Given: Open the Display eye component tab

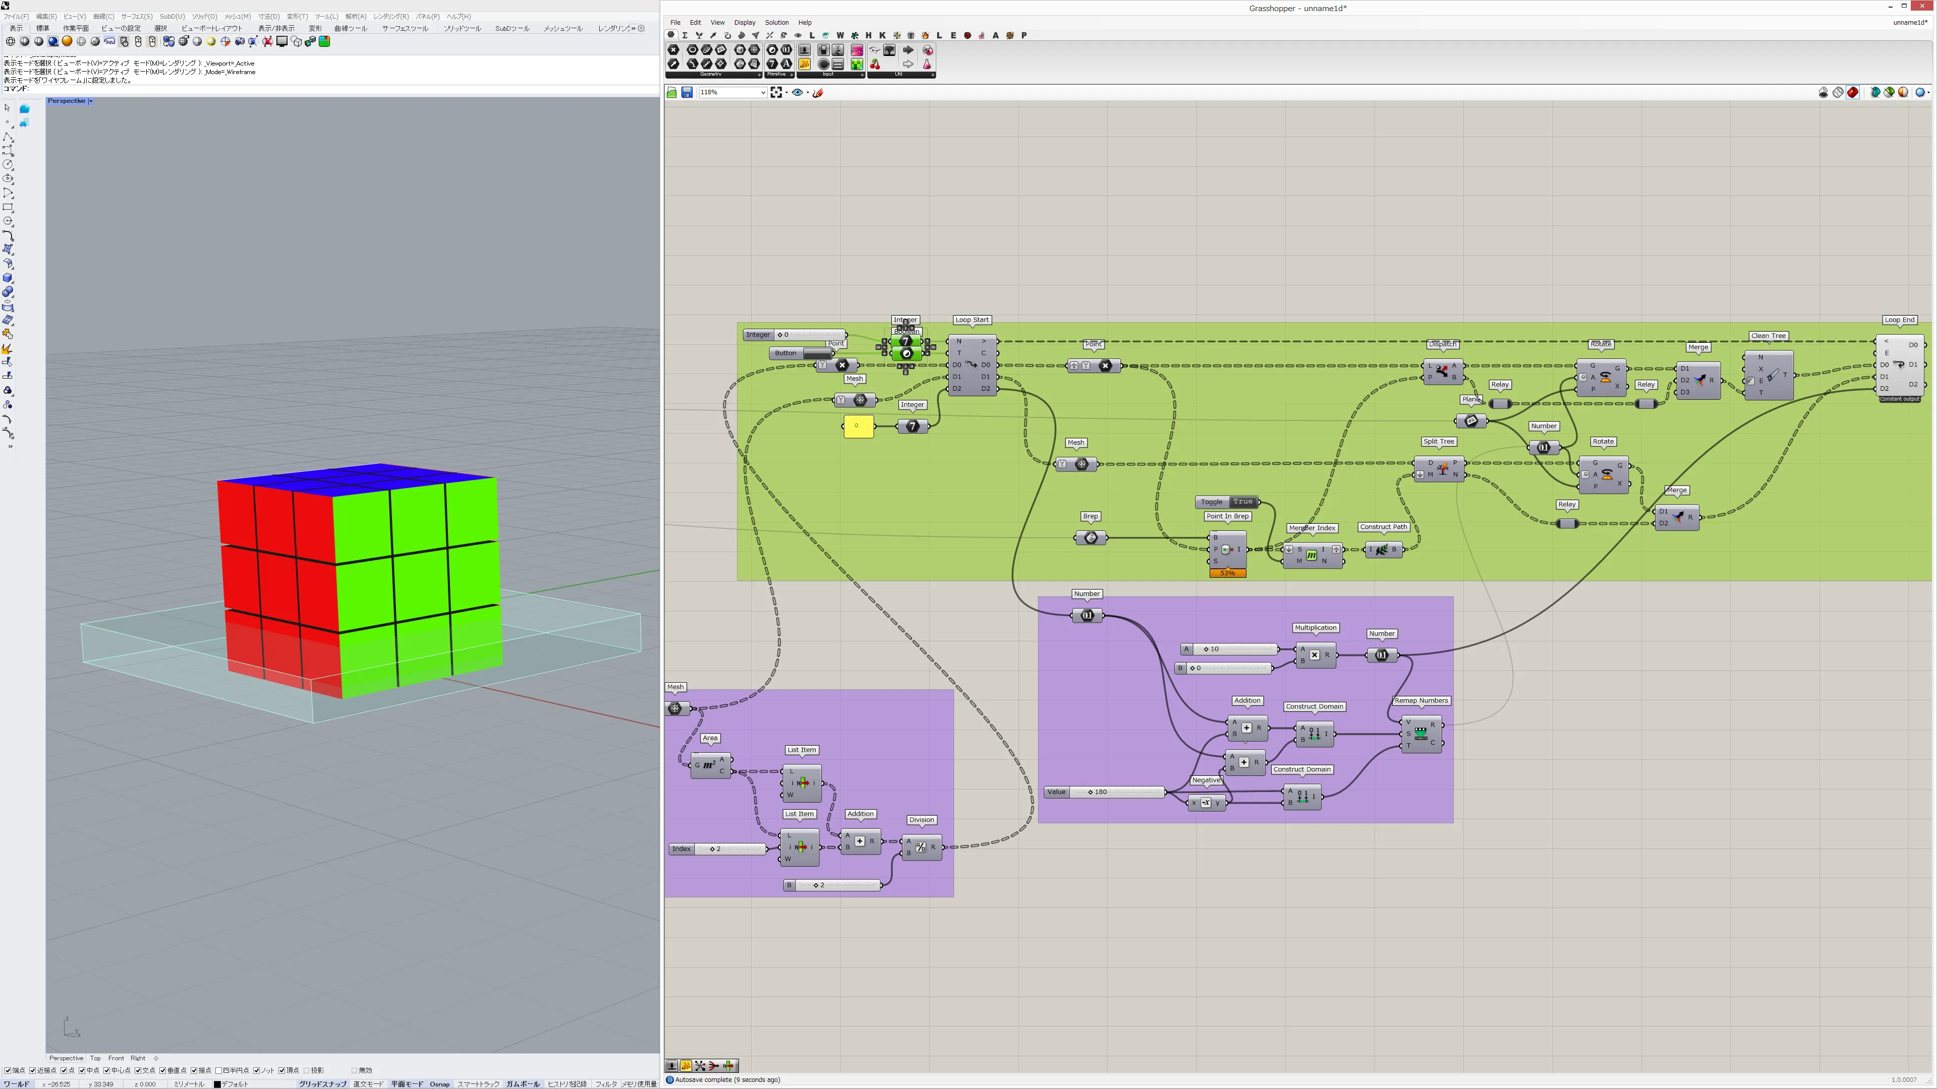Looking at the screenshot, I should tap(798, 35).
